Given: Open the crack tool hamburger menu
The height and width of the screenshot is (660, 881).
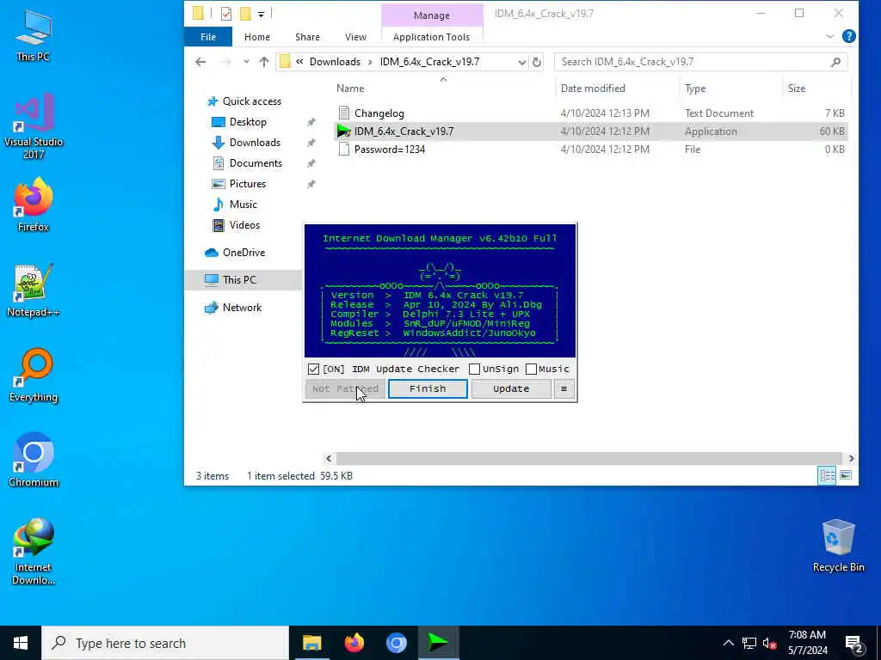Looking at the screenshot, I should [x=564, y=388].
